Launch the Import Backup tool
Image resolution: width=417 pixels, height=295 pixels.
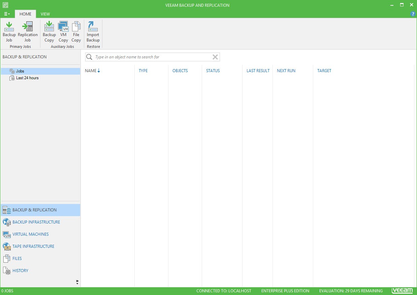93,32
